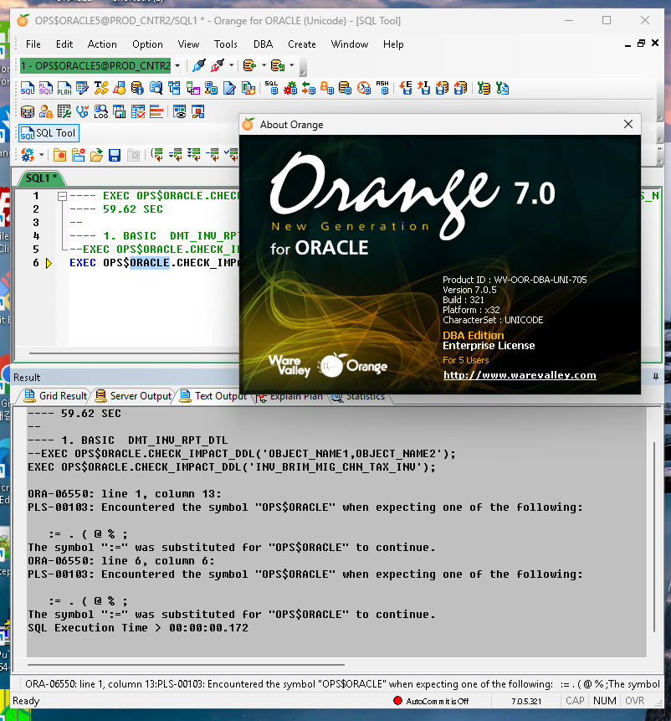The height and width of the screenshot is (721, 671).
Task: Click the disconnect session plug icon
Action: 218,65
